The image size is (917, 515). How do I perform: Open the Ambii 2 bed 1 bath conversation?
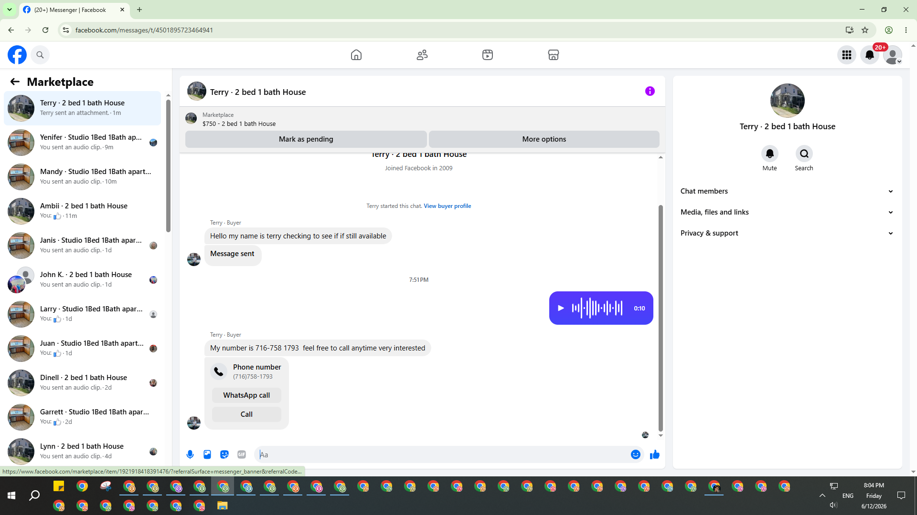82,211
